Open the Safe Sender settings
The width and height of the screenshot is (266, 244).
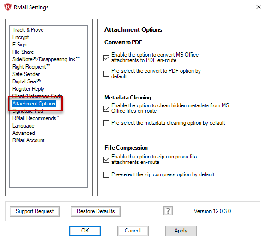(26, 74)
